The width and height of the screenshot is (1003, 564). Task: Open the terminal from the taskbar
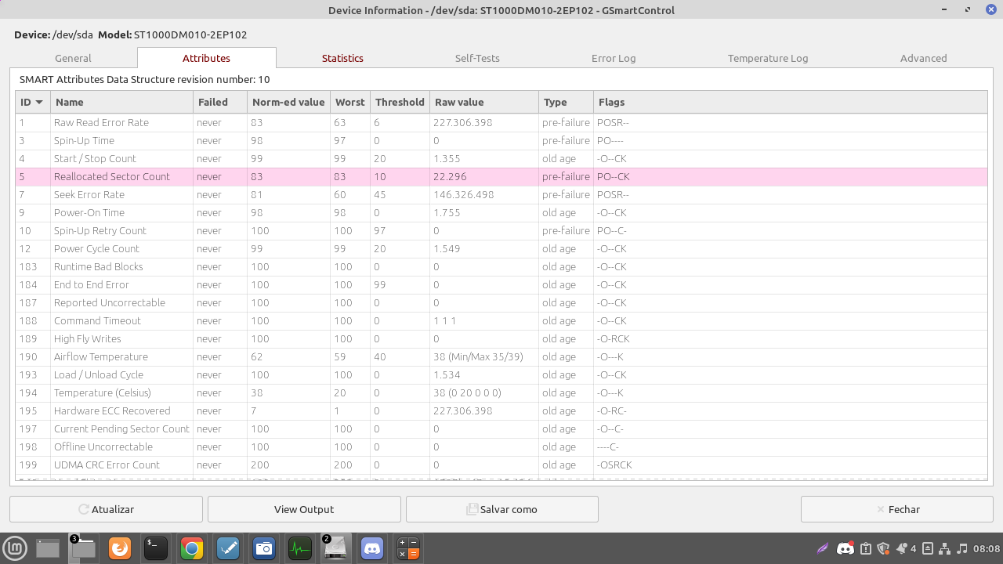(x=155, y=548)
